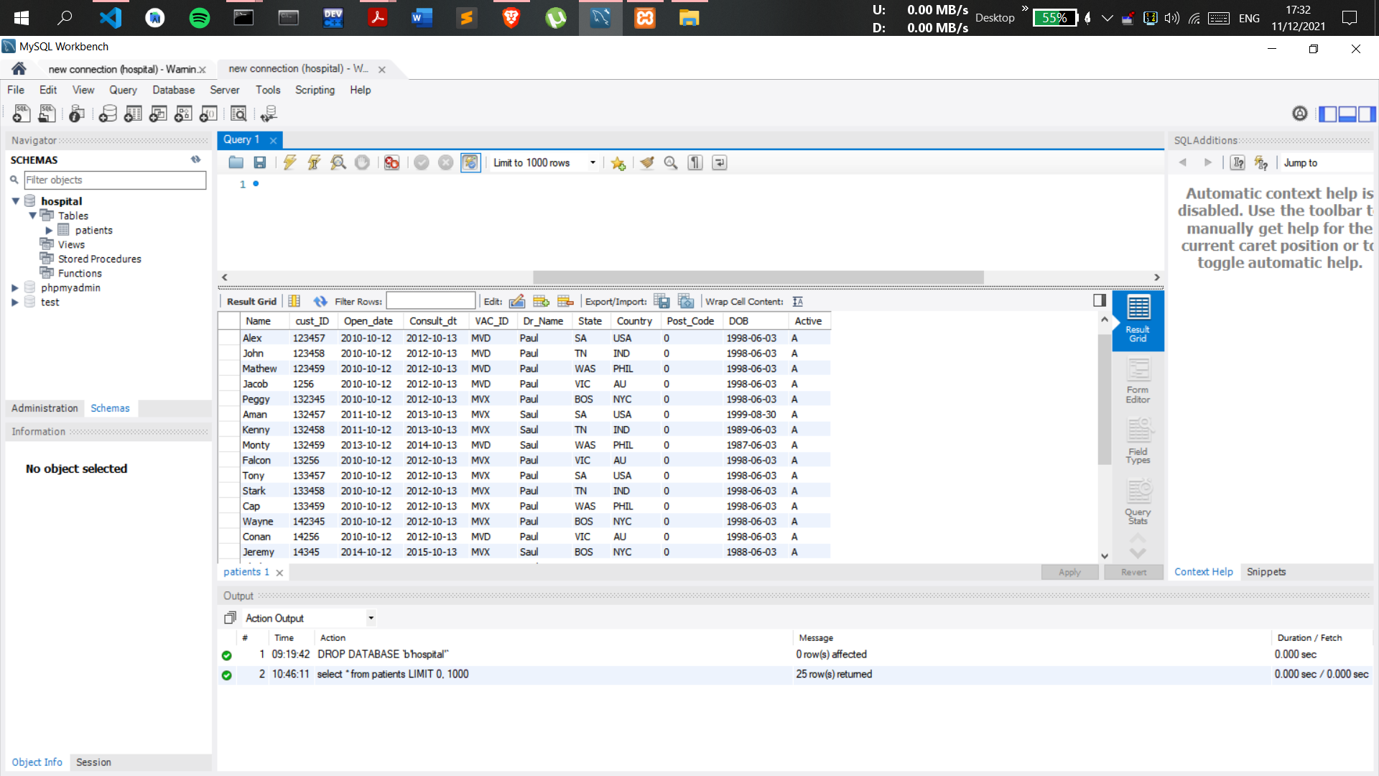
Task: Switch to the Form Editor panel
Action: tap(1137, 381)
